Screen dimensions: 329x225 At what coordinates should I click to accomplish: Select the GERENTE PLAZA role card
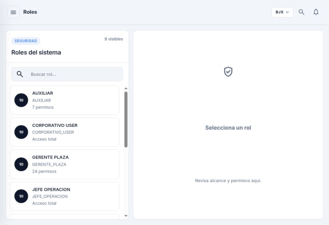[64, 164]
